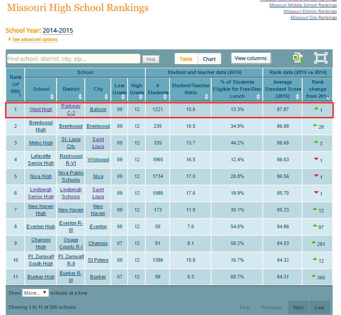Click the View columns button

pyautogui.click(x=250, y=59)
